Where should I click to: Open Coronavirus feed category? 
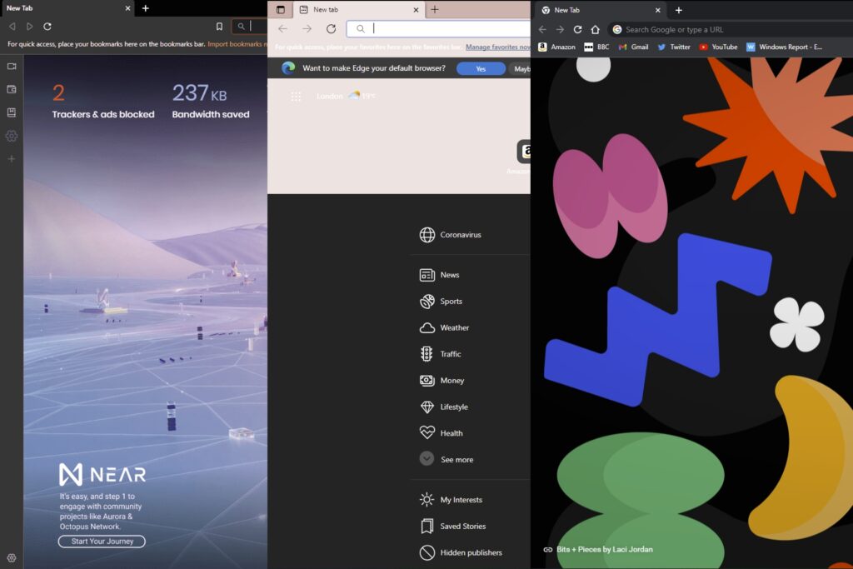[x=451, y=235]
